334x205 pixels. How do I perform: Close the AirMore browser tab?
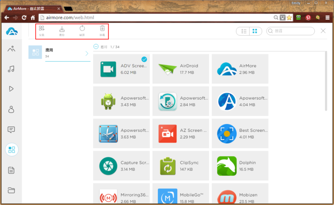click(59, 9)
